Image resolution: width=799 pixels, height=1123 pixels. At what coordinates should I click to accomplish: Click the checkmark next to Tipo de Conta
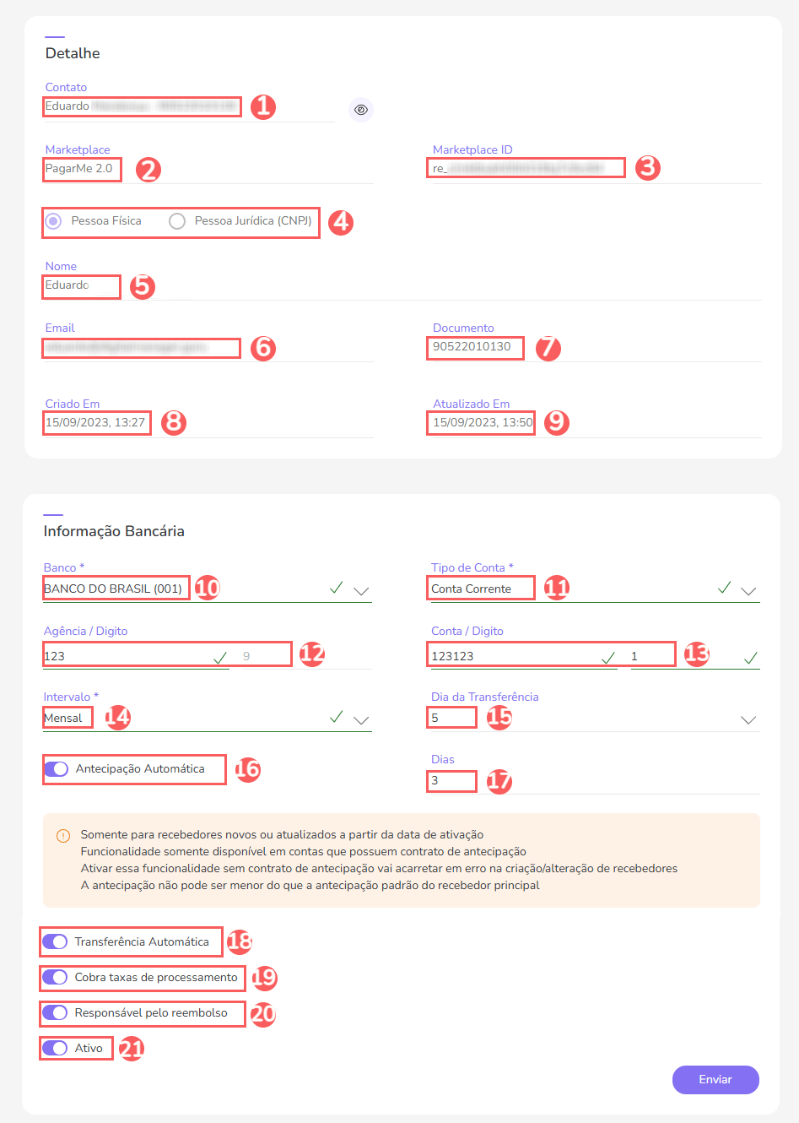point(723,586)
